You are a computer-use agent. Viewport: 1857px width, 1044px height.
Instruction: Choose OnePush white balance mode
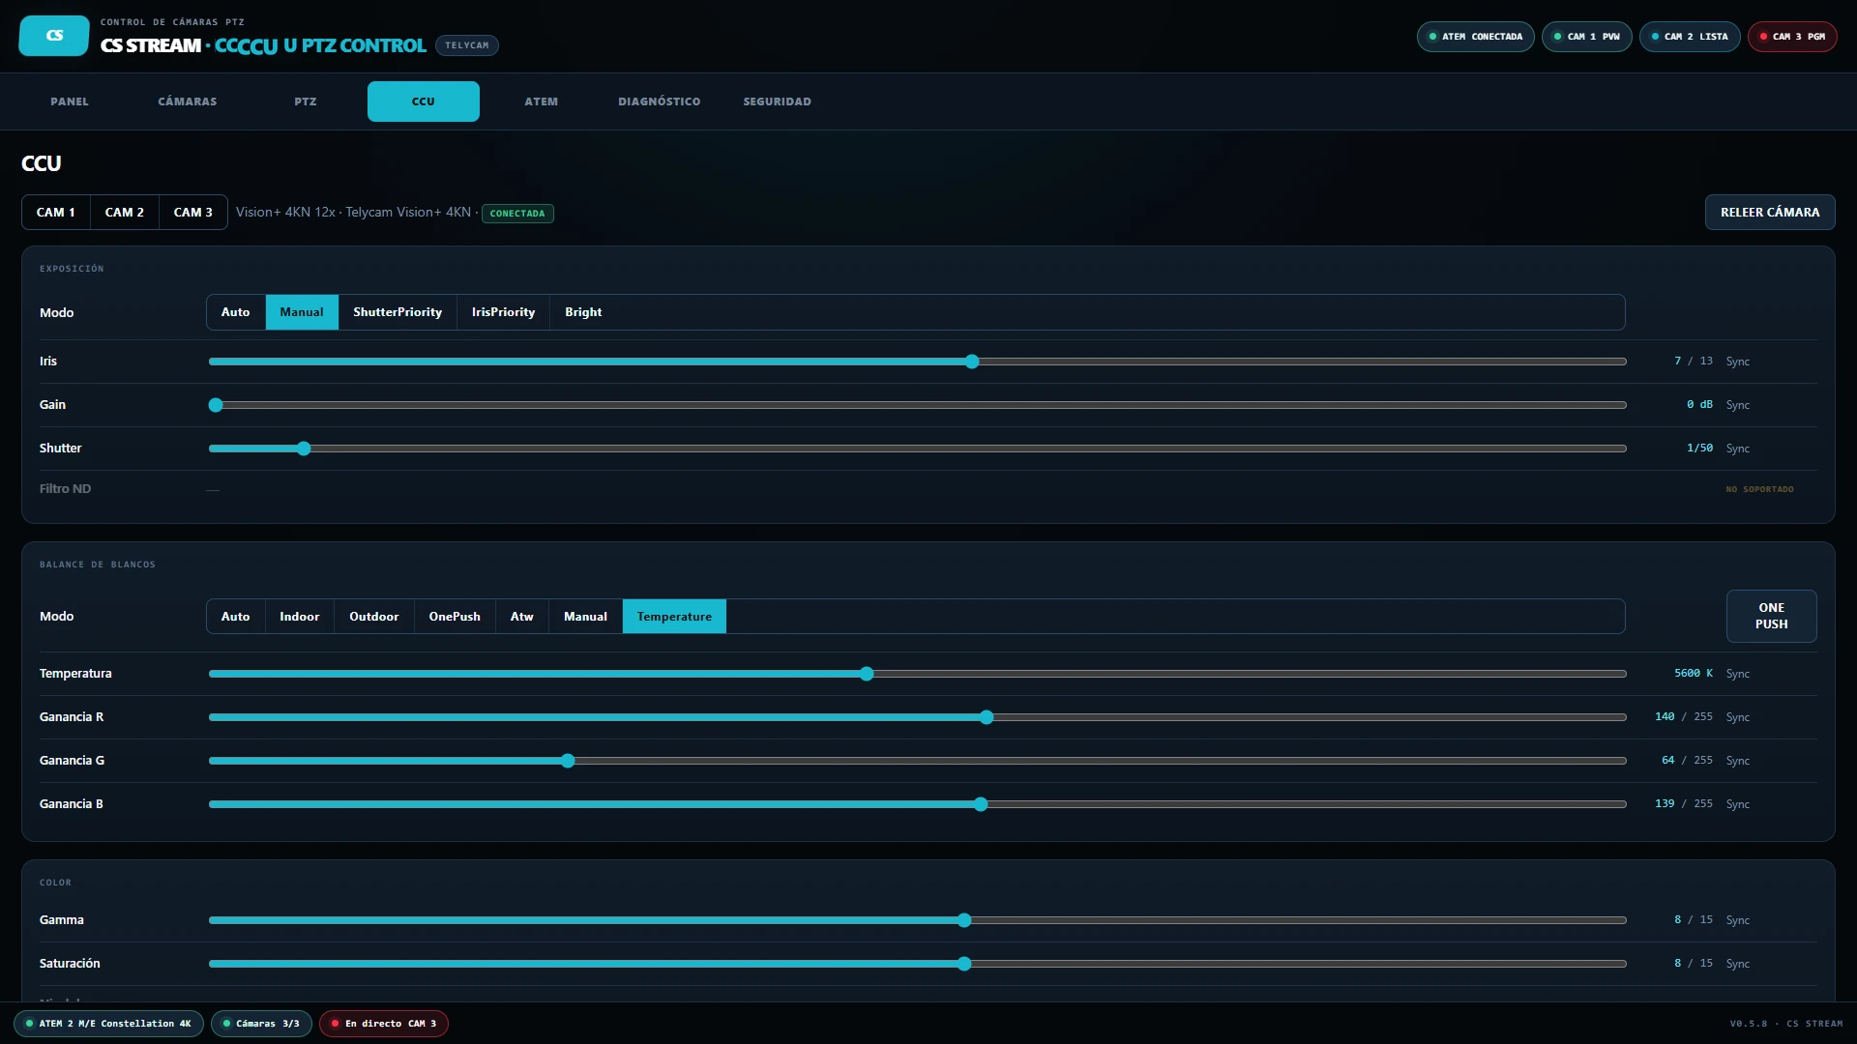455,617
